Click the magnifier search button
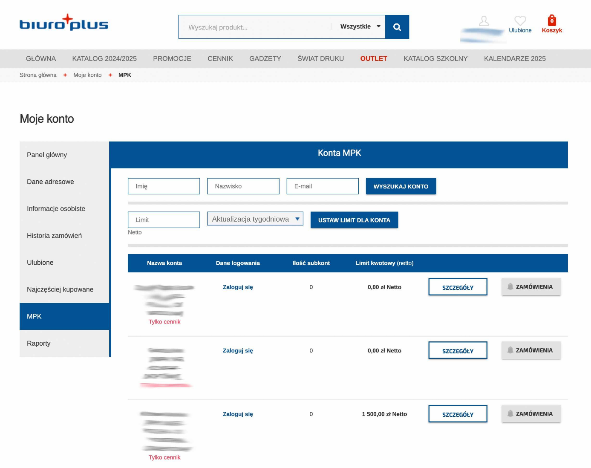 pyautogui.click(x=397, y=27)
